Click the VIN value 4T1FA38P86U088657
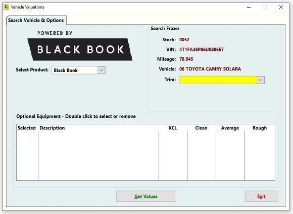293x214 pixels. click(202, 49)
